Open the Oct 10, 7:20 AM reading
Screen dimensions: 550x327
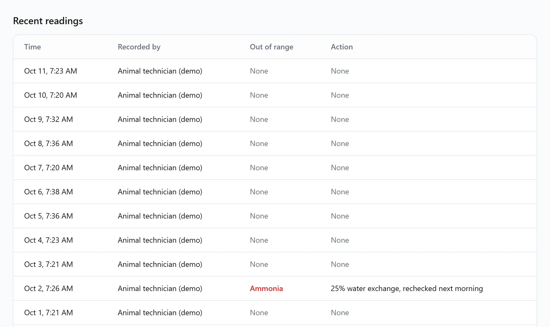tap(275, 95)
